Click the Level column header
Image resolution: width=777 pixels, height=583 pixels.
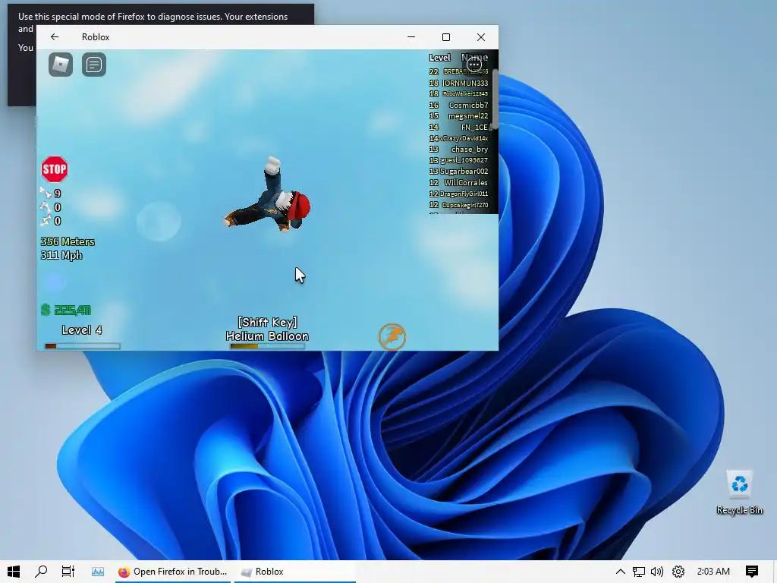pyautogui.click(x=439, y=58)
